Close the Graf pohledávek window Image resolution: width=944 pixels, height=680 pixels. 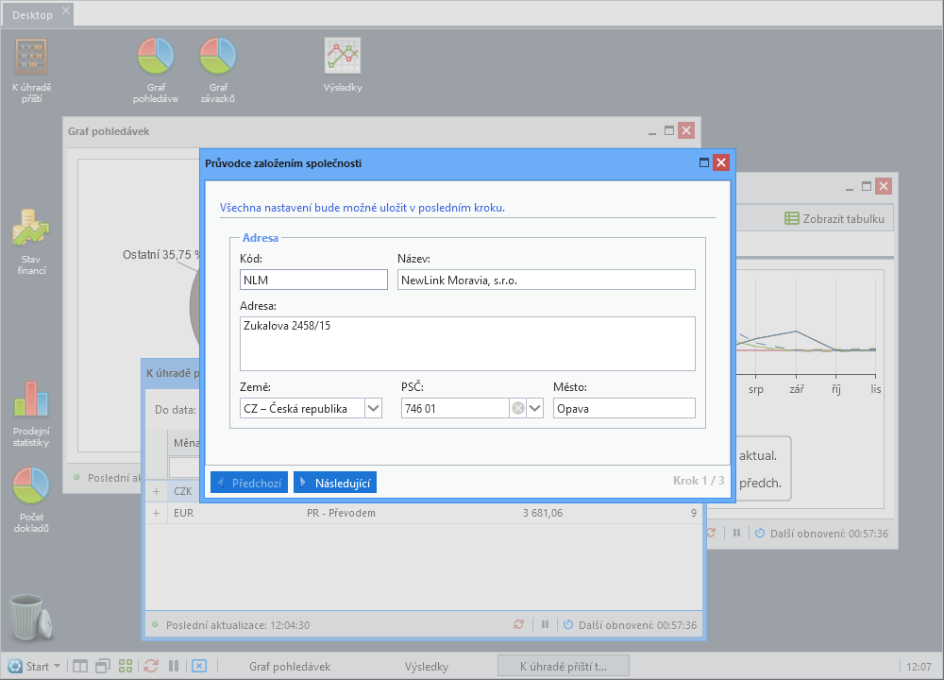click(x=686, y=130)
